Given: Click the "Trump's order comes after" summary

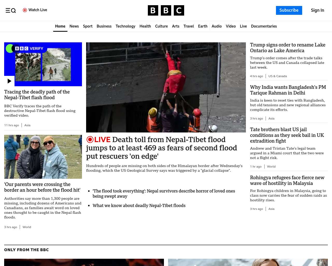Looking at the screenshot, I should 287,63.
